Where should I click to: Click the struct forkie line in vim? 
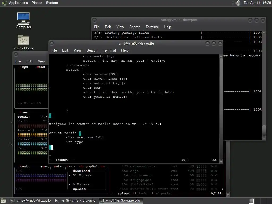point(65,133)
